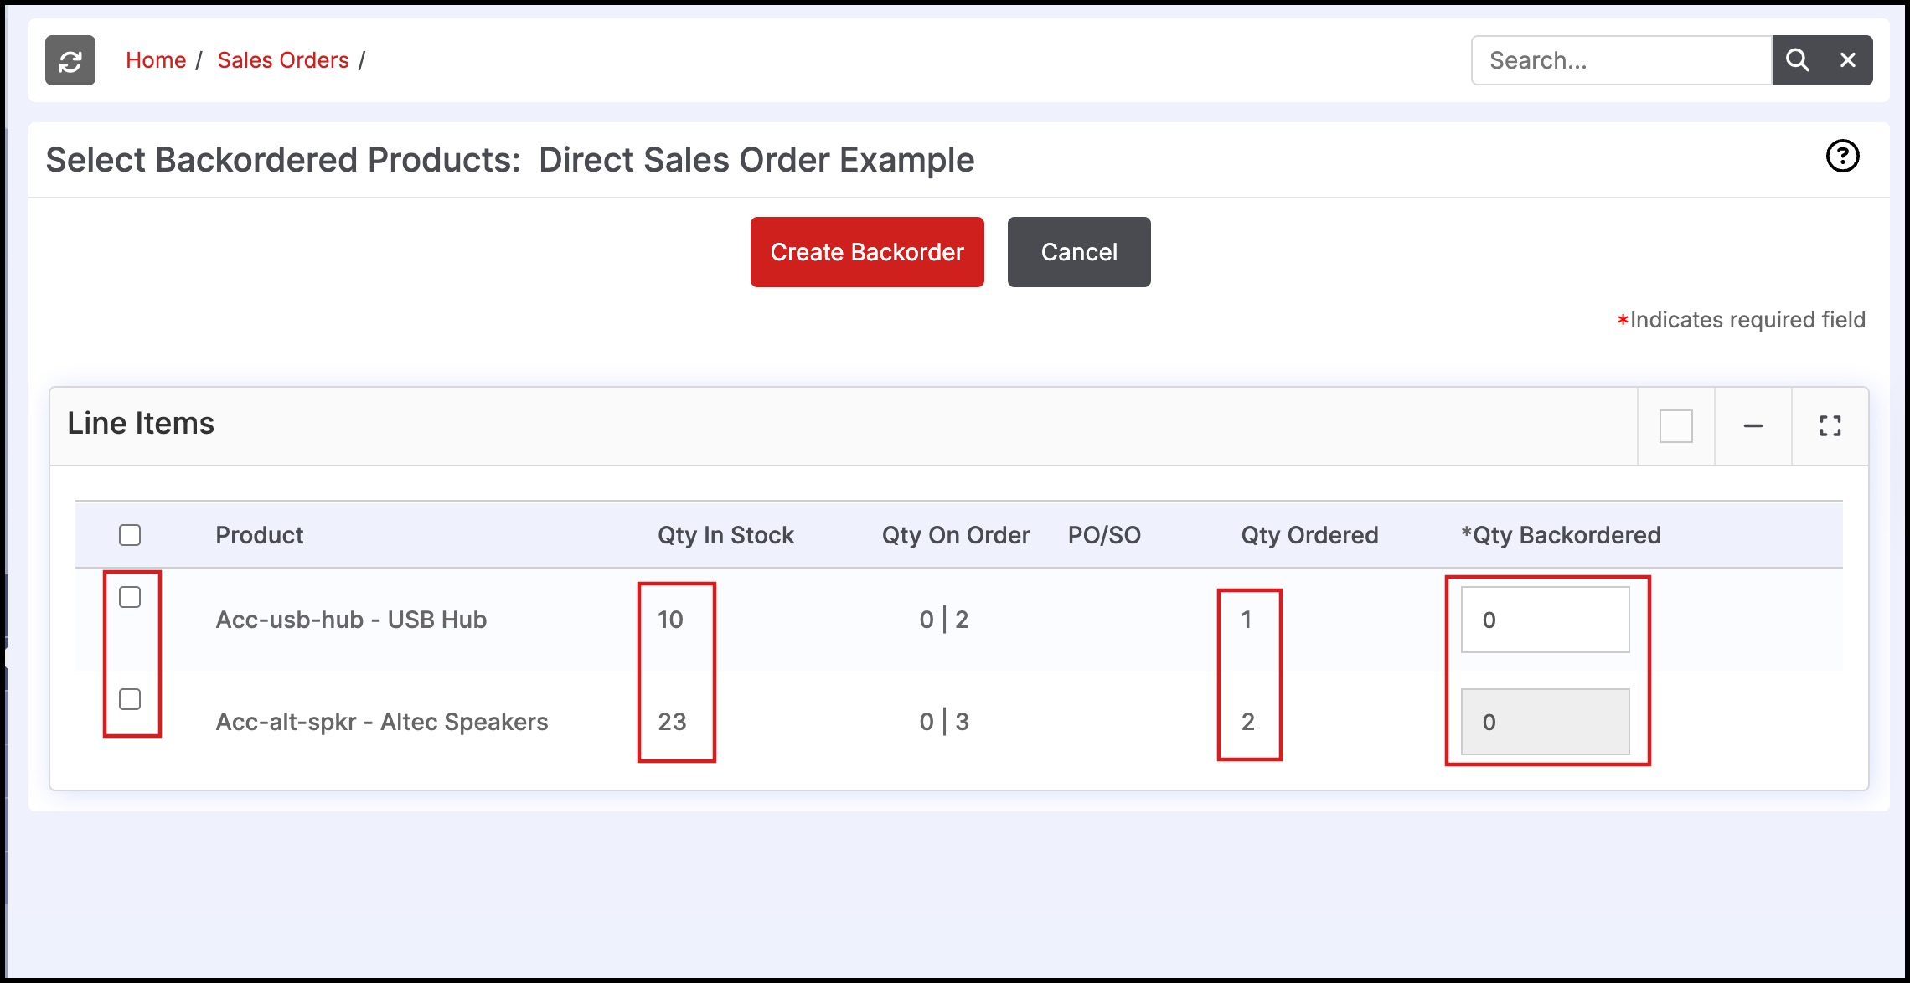Focus the Search input field
This screenshot has height=983, width=1910.
(1622, 60)
